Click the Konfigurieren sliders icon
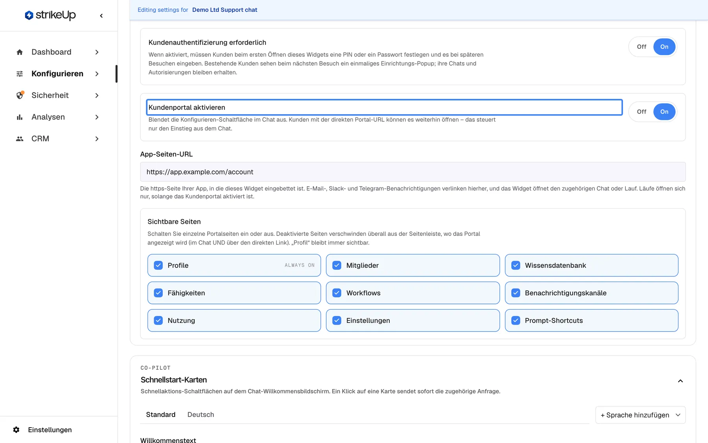Image resolution: width=708 pixels, height=443 pixels. (x=20, y=74)
